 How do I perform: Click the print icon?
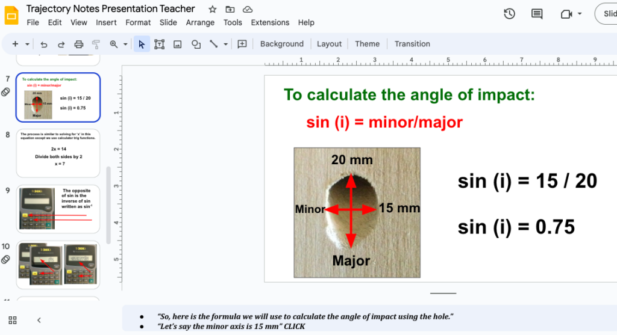[78, 44]
